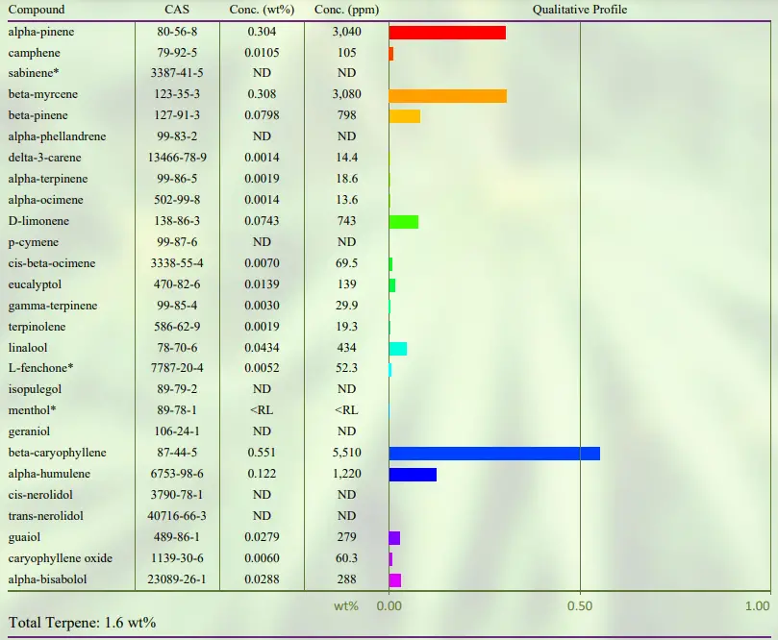This screenshot has width=778, height=640.
Task: Select the 'geraniol' compound name
Action: [x=29, y=431]
